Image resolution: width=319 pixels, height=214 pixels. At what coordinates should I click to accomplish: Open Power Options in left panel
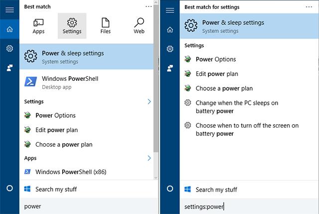(x=86, y=115)
